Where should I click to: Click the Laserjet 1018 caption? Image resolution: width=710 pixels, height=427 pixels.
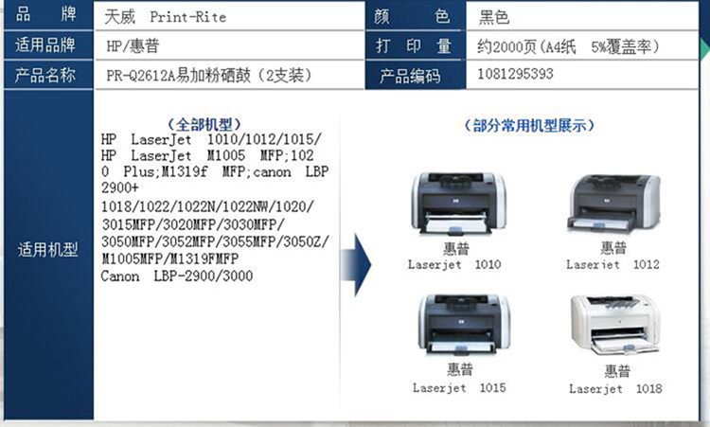616,388
